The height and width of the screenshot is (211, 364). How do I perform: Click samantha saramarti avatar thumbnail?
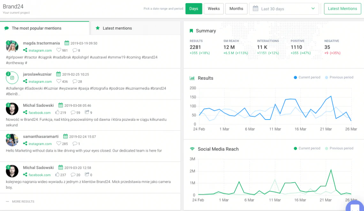pos(12,140)
